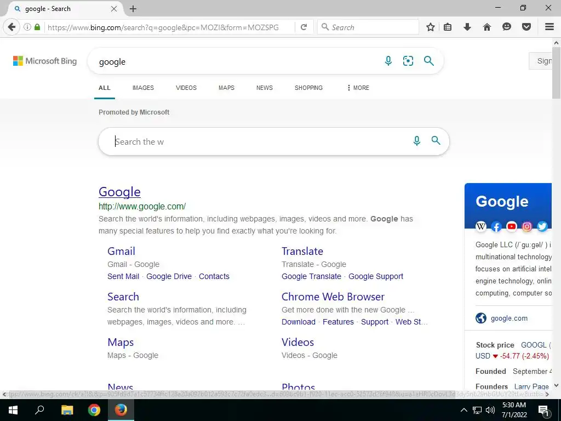The image size is (561, 421).
Task: Open the Download sublink under Chrome
Action: click(299, 322)
